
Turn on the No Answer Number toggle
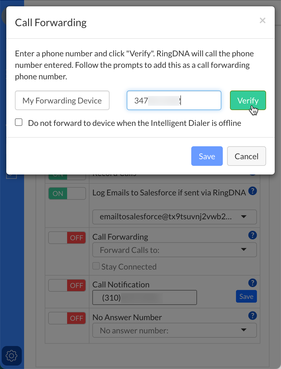(x=67, y=318)
